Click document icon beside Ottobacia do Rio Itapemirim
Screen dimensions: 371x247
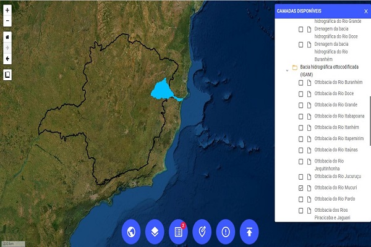pyautogui.click(x=309, y=139)
